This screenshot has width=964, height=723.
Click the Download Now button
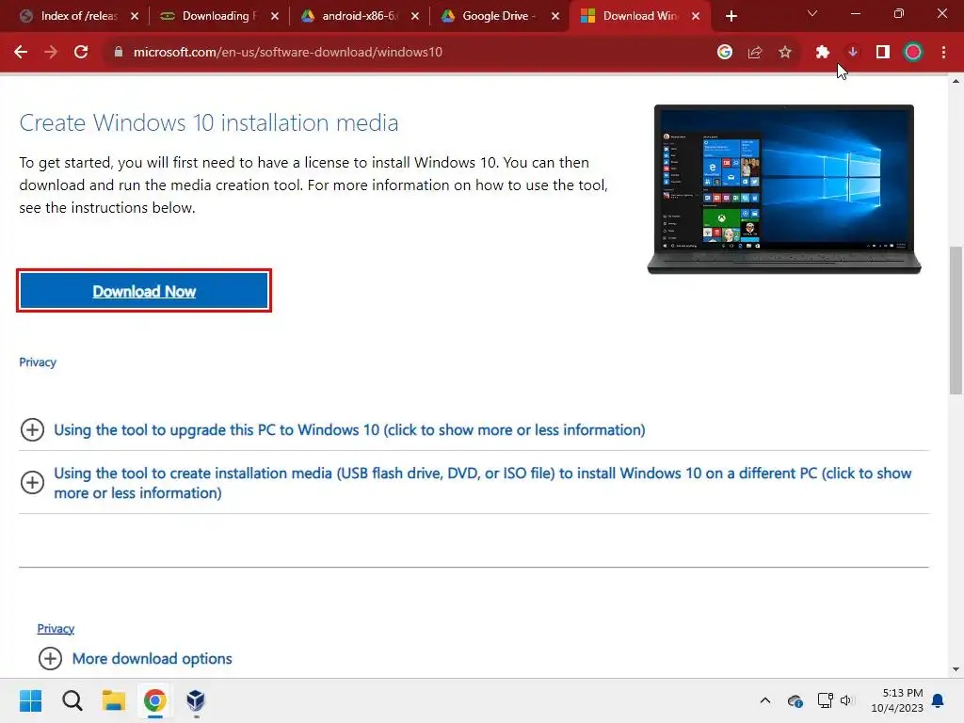click(144, 291)
